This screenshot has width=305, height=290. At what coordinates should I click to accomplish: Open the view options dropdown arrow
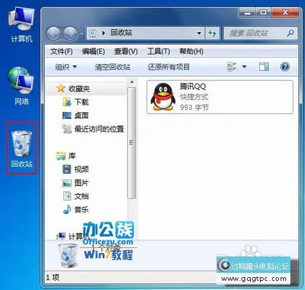(x=244, y=66)
